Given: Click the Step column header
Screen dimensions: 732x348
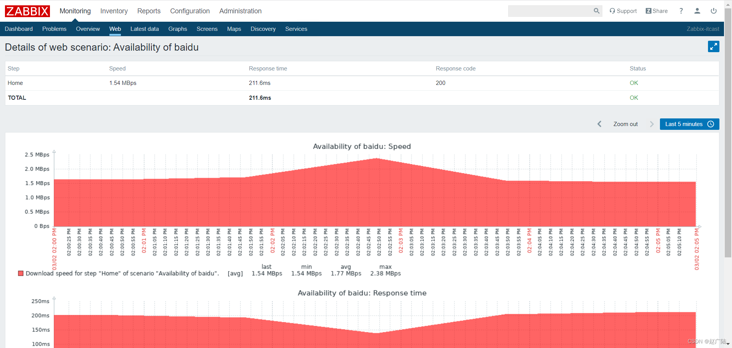Looking at the screenshot, I should click(13, 69).
